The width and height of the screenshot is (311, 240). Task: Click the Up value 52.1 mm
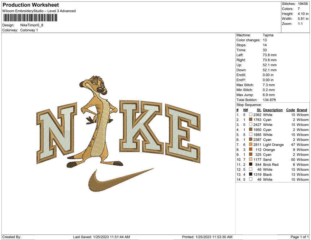pos(270,65)
